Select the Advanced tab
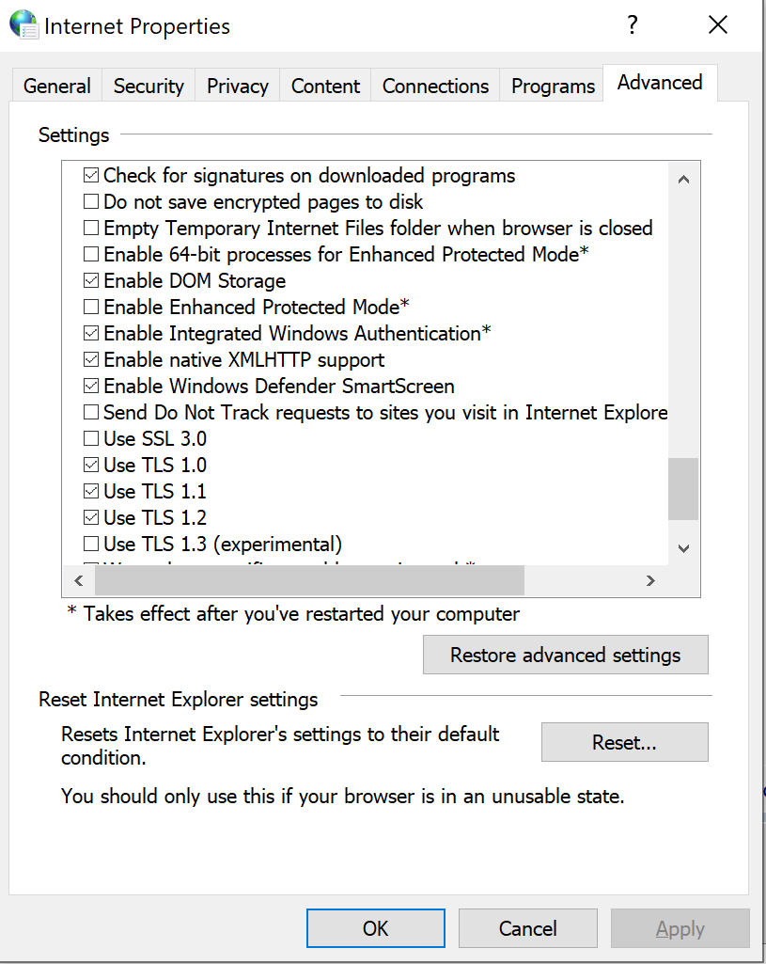The image size is (766, 964). coord(660,83)
